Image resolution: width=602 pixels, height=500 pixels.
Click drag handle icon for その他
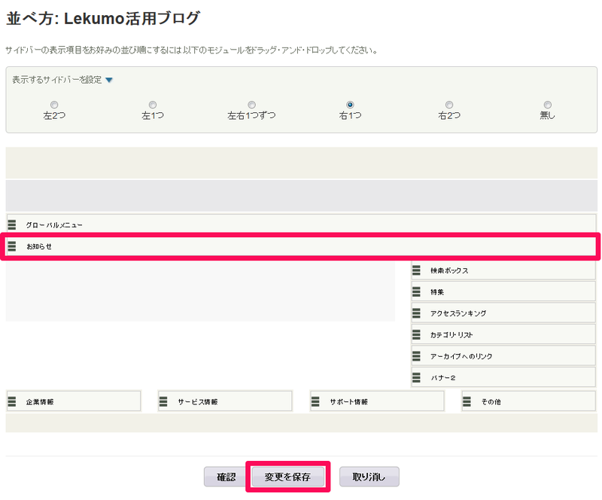(467, 401)
